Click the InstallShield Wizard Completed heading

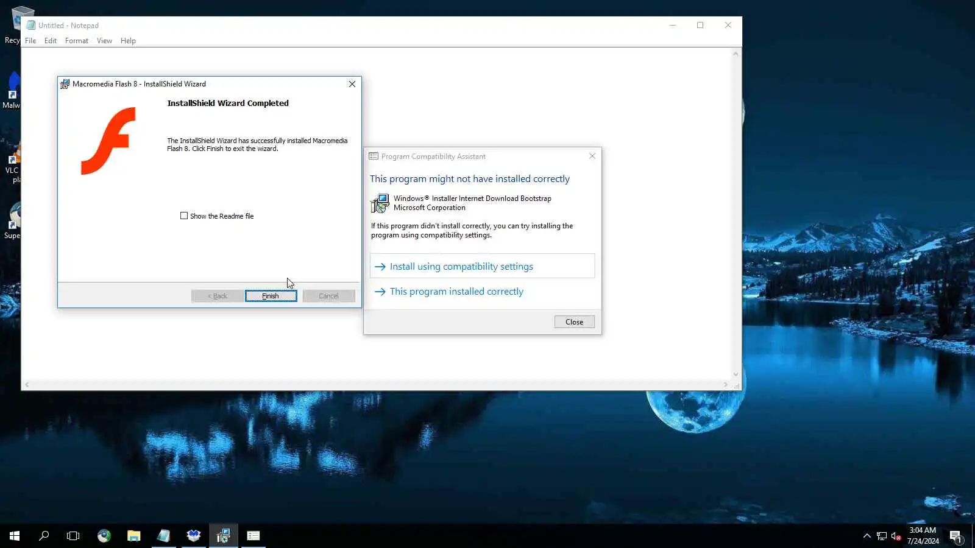pos(228,103)
